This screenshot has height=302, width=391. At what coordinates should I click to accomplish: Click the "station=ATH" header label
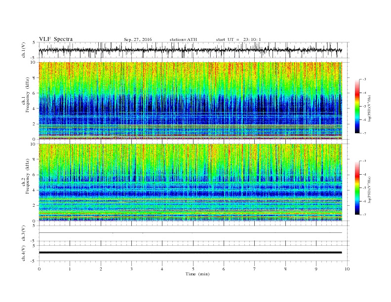point(183,39)
